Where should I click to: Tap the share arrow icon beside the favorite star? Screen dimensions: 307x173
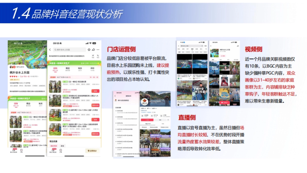[x=93, y=50]
